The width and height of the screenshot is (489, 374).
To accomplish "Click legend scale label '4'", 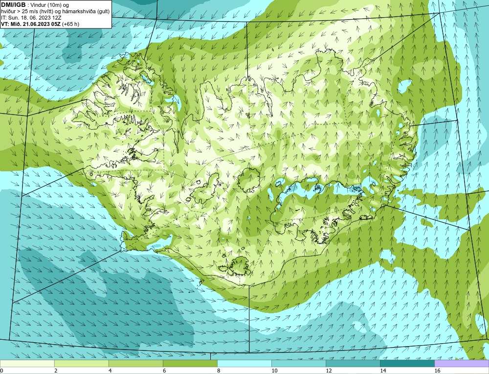I will (110, 371).
